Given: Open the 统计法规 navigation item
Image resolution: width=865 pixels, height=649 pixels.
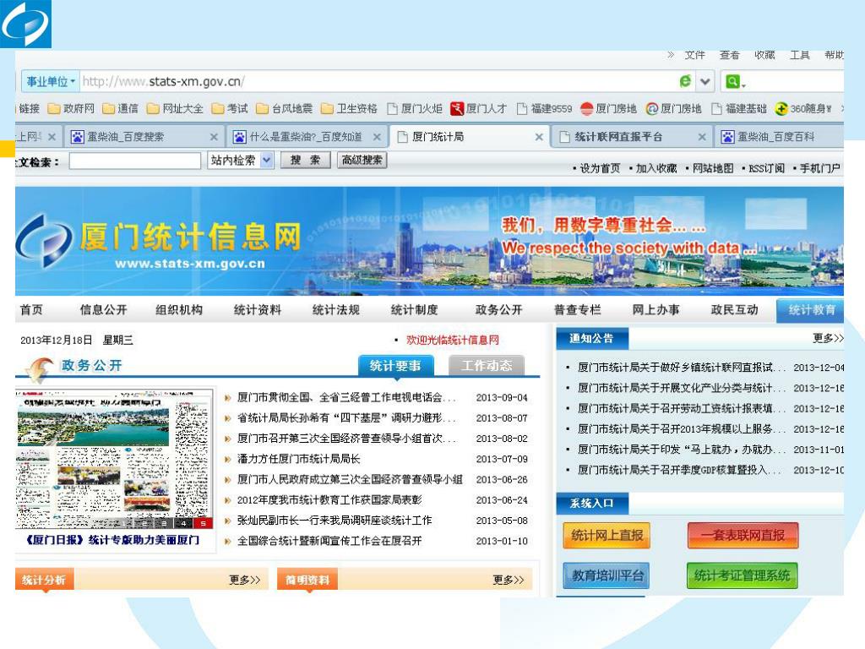Looking at the screenshot, I should 336,309.
